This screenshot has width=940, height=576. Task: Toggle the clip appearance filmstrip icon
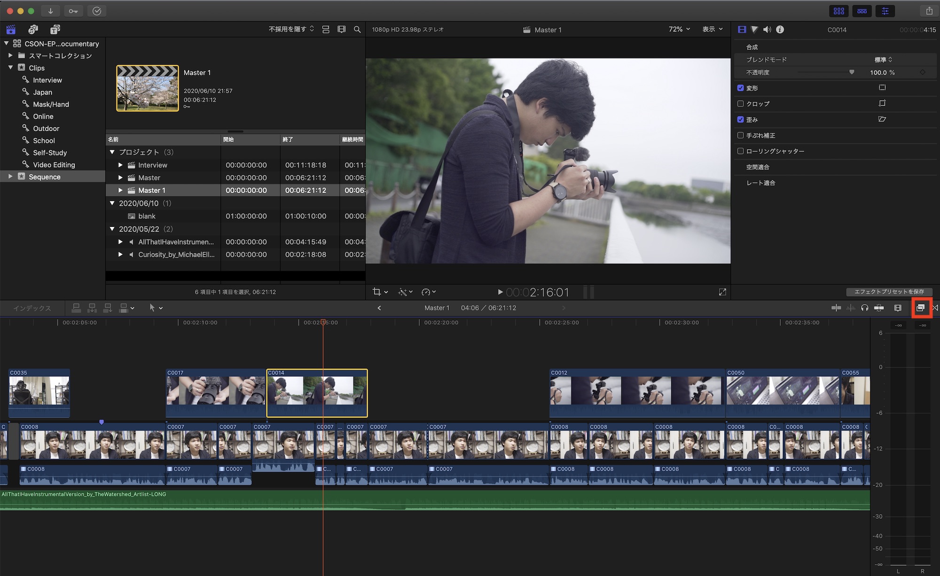pos(898,308)
